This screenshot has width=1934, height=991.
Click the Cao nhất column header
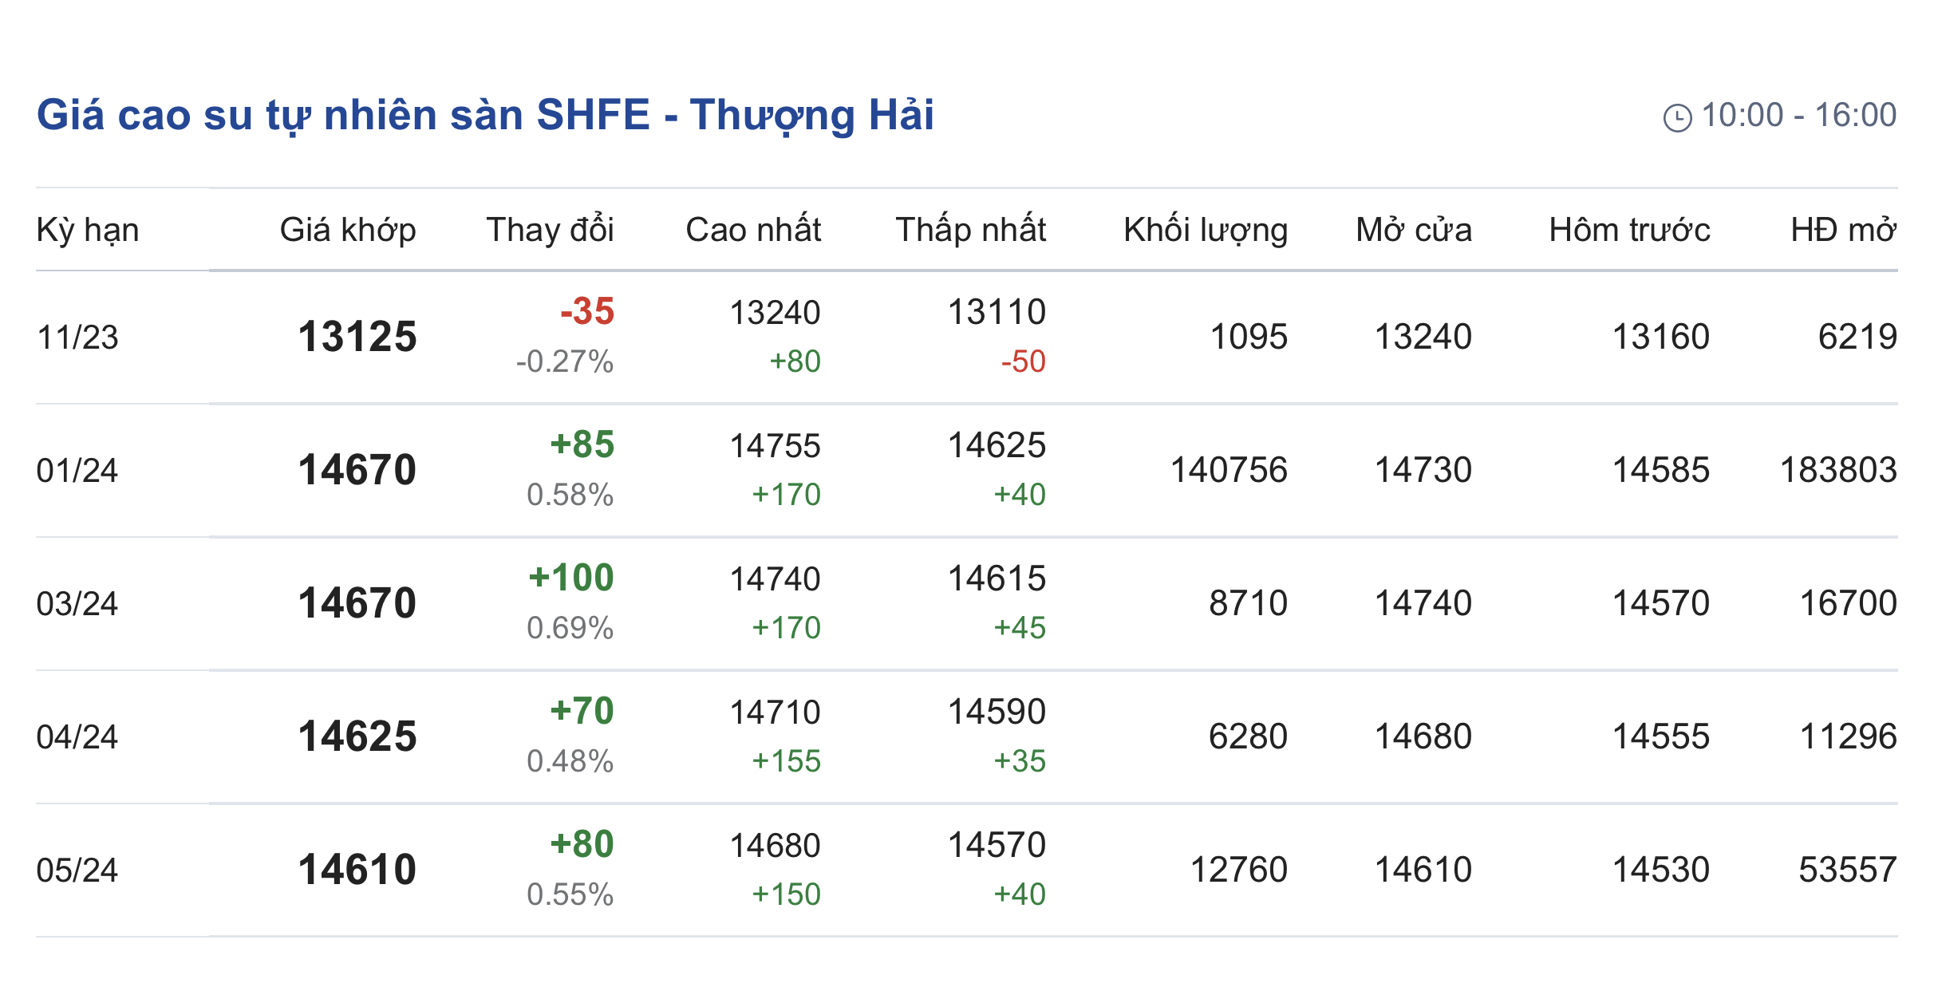[x=753, y=230]
